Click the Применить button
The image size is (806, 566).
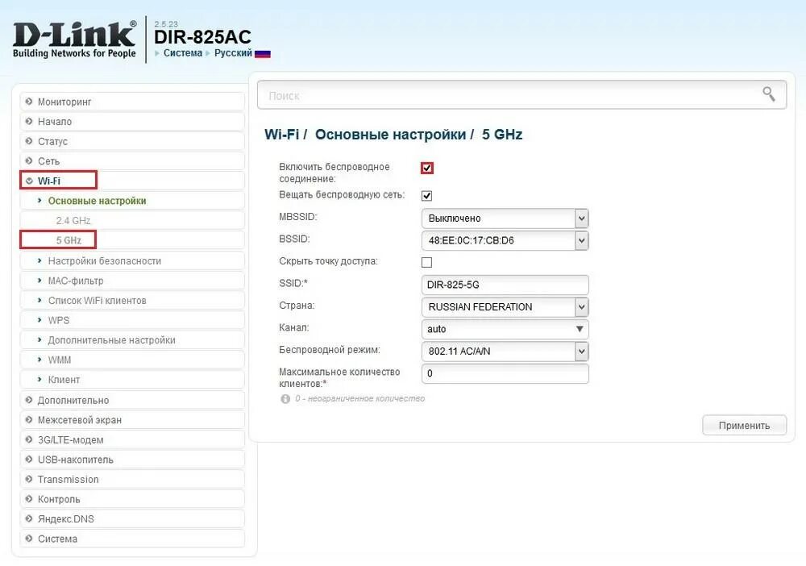(744, 425)
